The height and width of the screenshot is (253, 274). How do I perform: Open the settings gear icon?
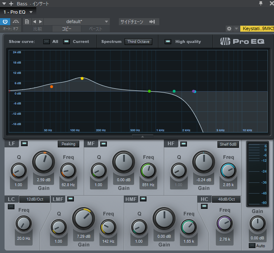pos(229,28)
